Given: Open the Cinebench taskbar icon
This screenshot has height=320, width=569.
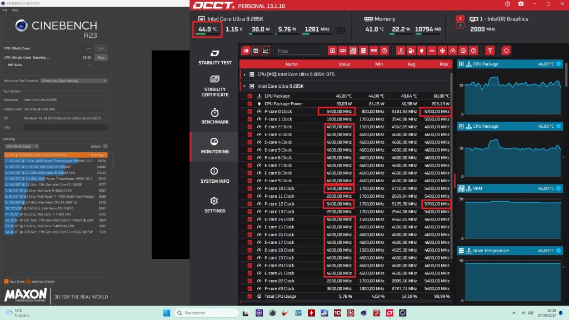Looking at the screenshot, I should [x=402, y=313].
